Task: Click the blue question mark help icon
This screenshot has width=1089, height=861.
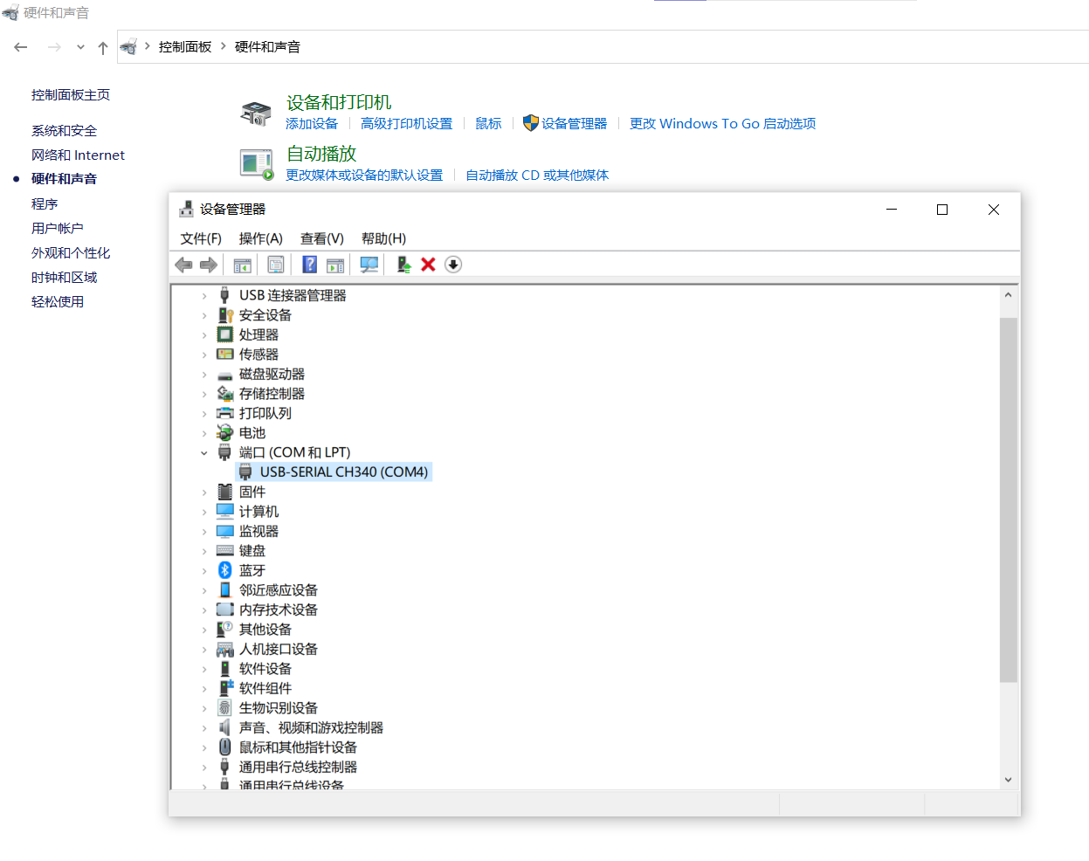Action: [309, 265]
